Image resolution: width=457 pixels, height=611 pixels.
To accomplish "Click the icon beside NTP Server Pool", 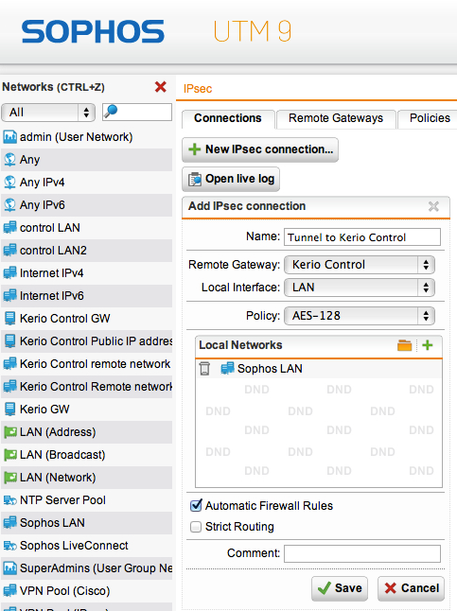I will click(x=9, y=499).
